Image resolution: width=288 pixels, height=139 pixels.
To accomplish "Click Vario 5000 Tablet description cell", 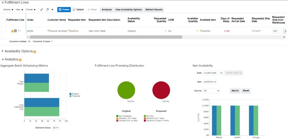I will click(x=97, y=31).
